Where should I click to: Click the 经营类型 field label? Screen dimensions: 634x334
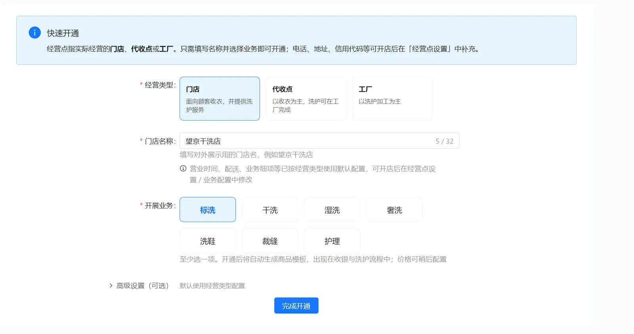tap(159, 85)
